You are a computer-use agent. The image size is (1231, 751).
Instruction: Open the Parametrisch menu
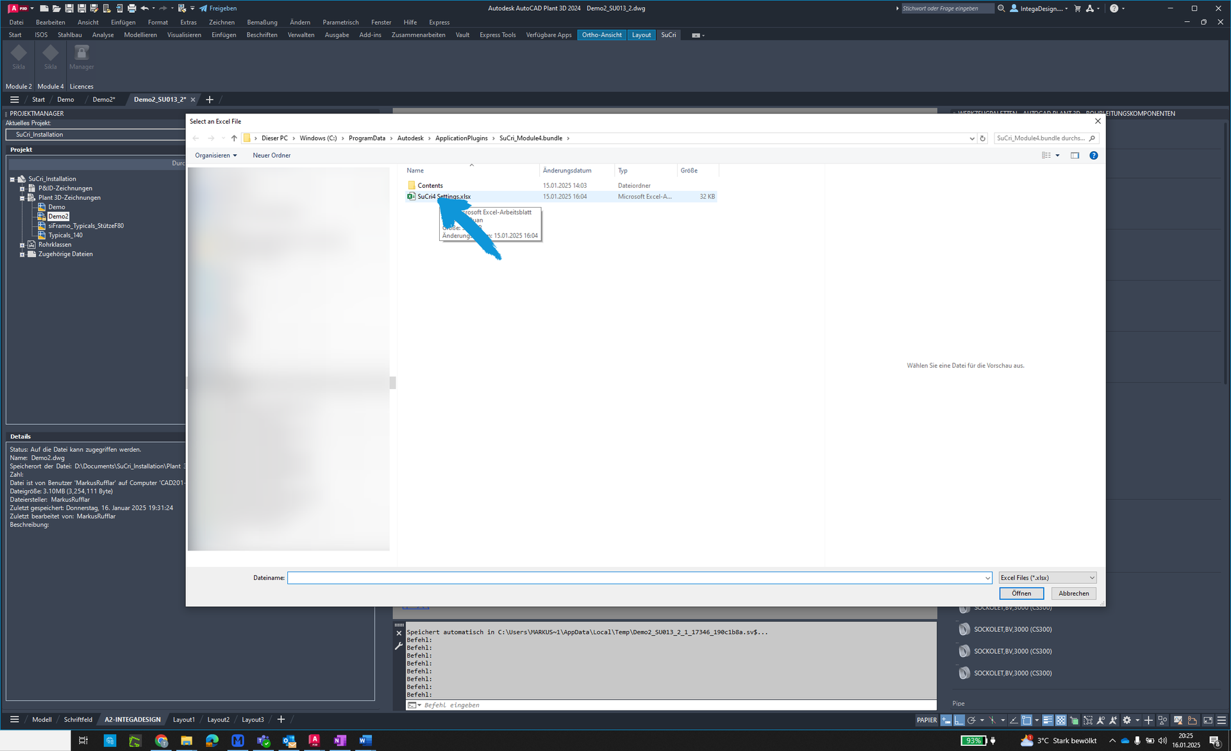[340, 22]
